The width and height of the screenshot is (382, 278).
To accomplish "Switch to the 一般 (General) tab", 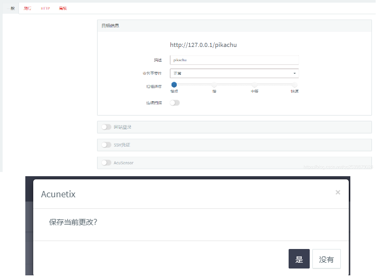I will point(11,8).
